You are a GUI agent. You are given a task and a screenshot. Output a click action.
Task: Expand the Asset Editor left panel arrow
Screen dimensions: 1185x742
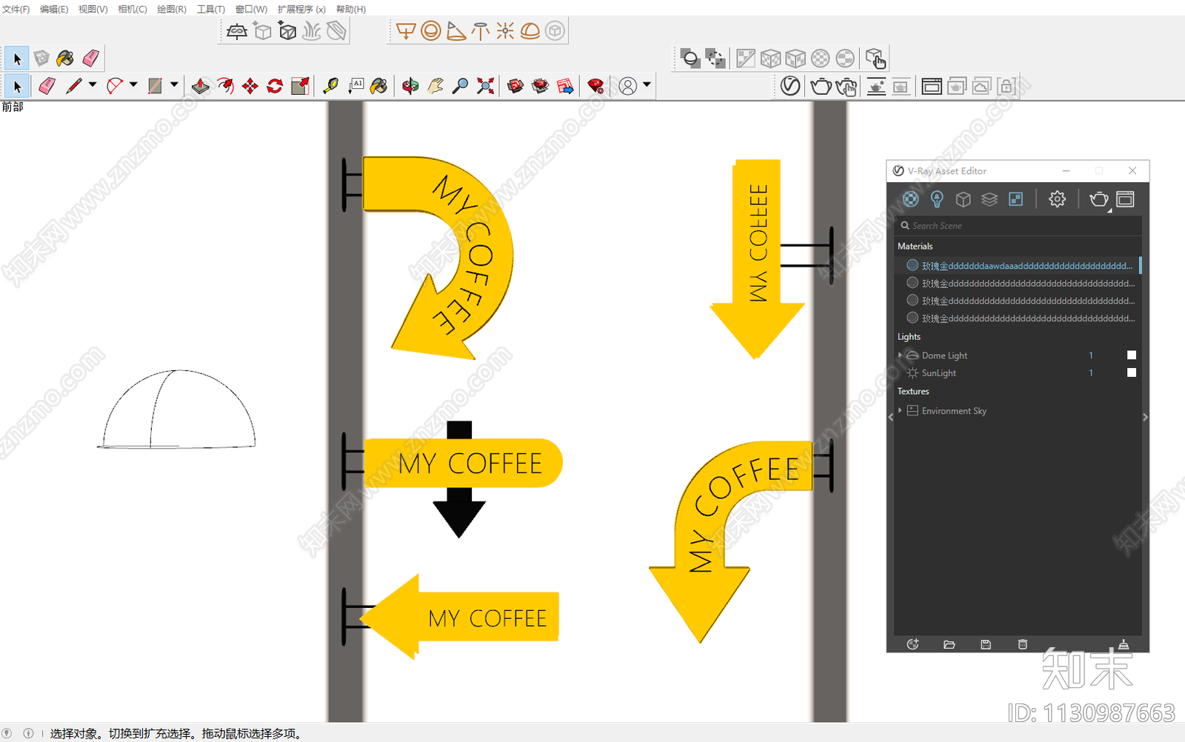coord(890,418)
